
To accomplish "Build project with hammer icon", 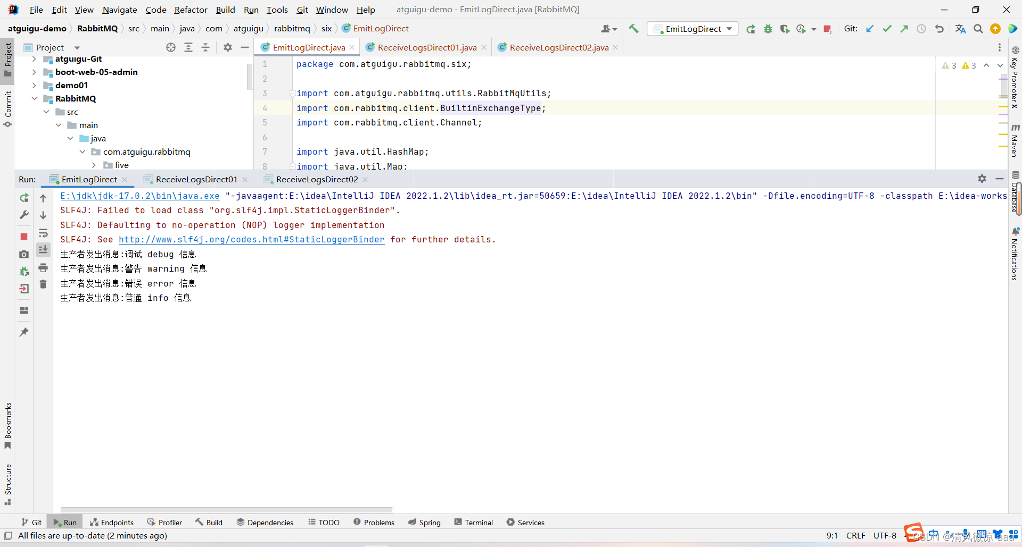I will point(633,29).
